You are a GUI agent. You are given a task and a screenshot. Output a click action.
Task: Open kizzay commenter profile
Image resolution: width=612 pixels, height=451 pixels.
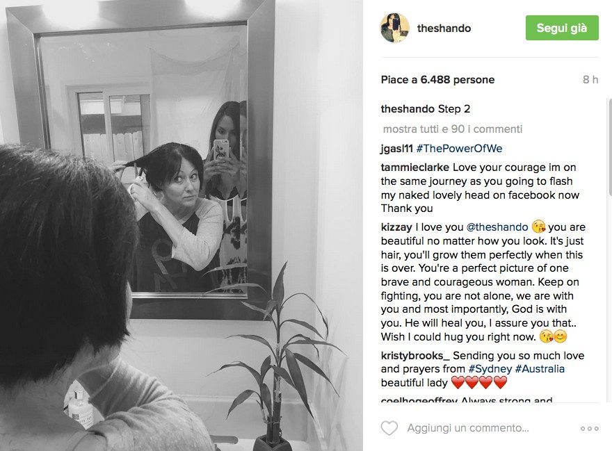(396, 227)
